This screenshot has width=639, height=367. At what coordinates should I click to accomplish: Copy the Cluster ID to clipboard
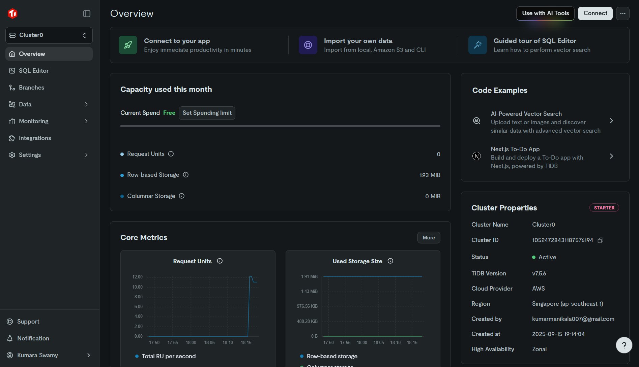coord(600,240)
